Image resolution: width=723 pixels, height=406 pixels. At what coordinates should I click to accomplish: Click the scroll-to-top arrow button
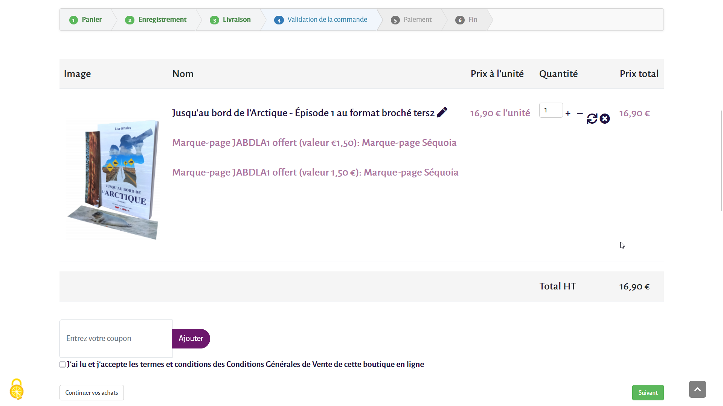tap(697, 389)
